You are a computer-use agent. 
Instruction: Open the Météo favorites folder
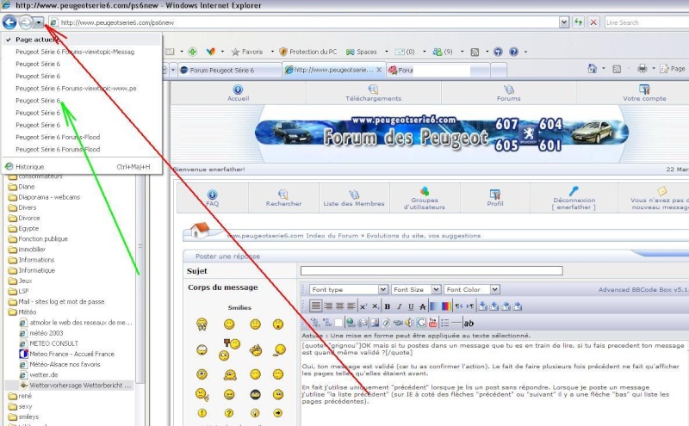tap(23, 312)
